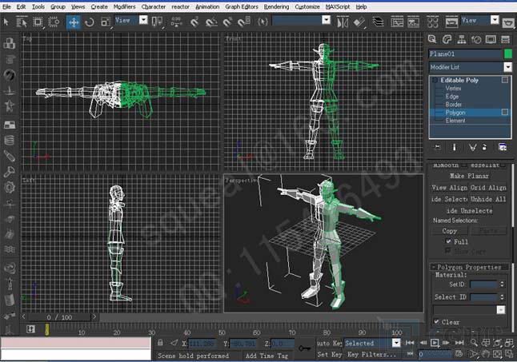Toggle the Show End Result icon
517x362 pixels.
[454, 147]
